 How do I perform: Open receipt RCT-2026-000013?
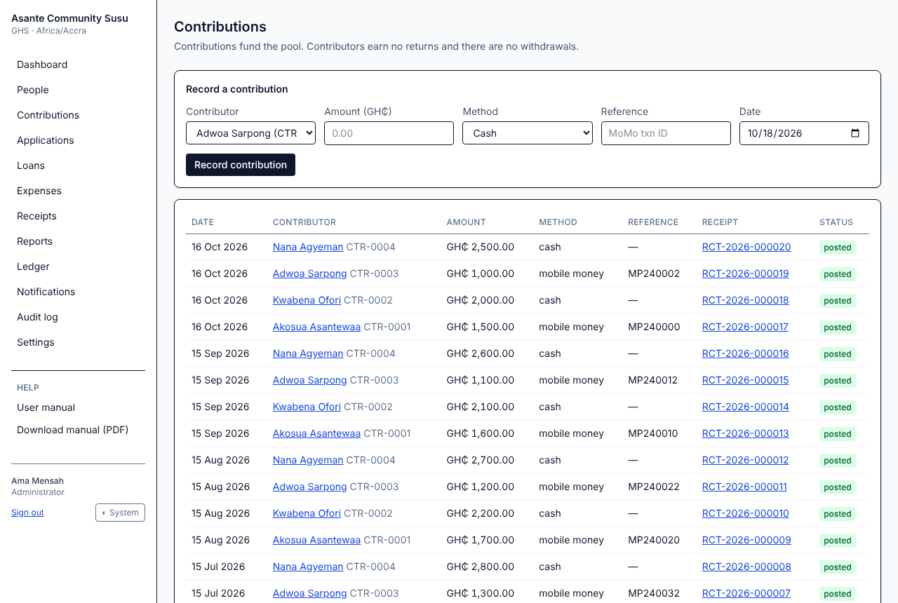tap(745, 433)
